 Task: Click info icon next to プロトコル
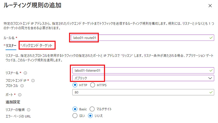coord(22,86)
